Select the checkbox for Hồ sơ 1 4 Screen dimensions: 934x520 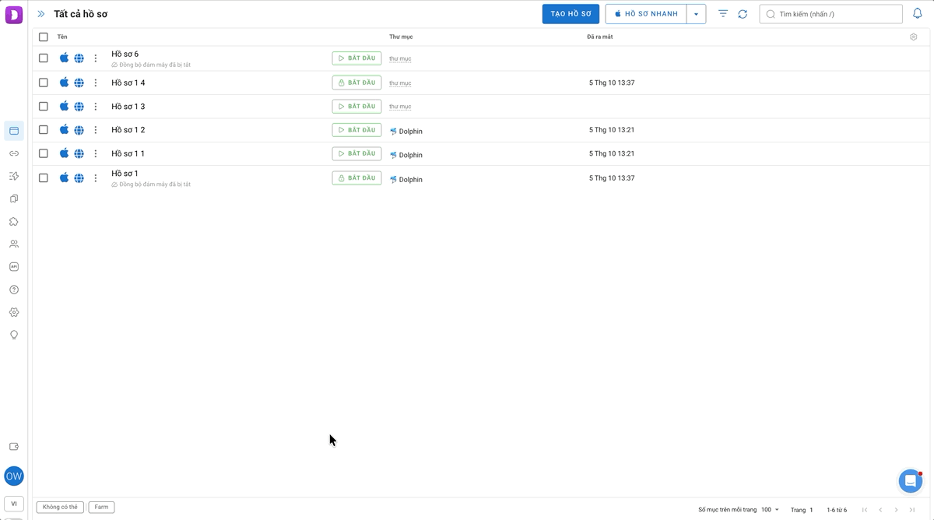click(x=44, y=83)
